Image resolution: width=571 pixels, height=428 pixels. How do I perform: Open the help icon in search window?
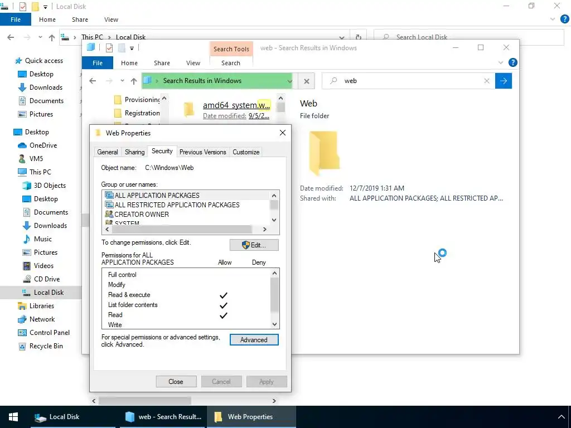click(513, 62)
